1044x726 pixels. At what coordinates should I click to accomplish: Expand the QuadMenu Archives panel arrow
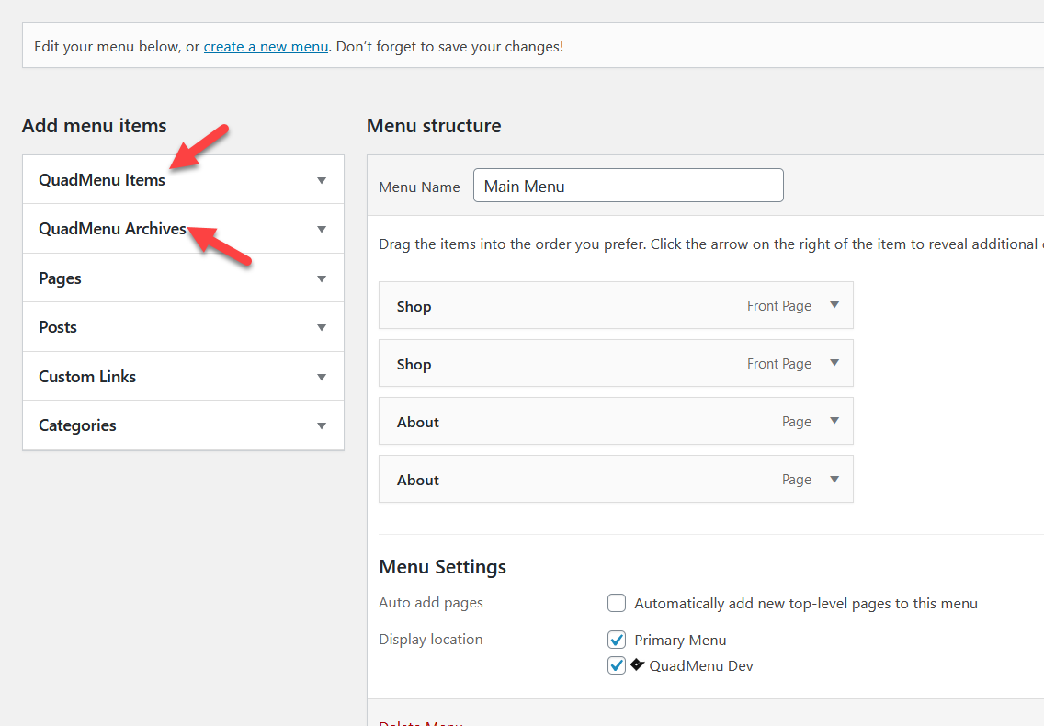tap(322, 229)
